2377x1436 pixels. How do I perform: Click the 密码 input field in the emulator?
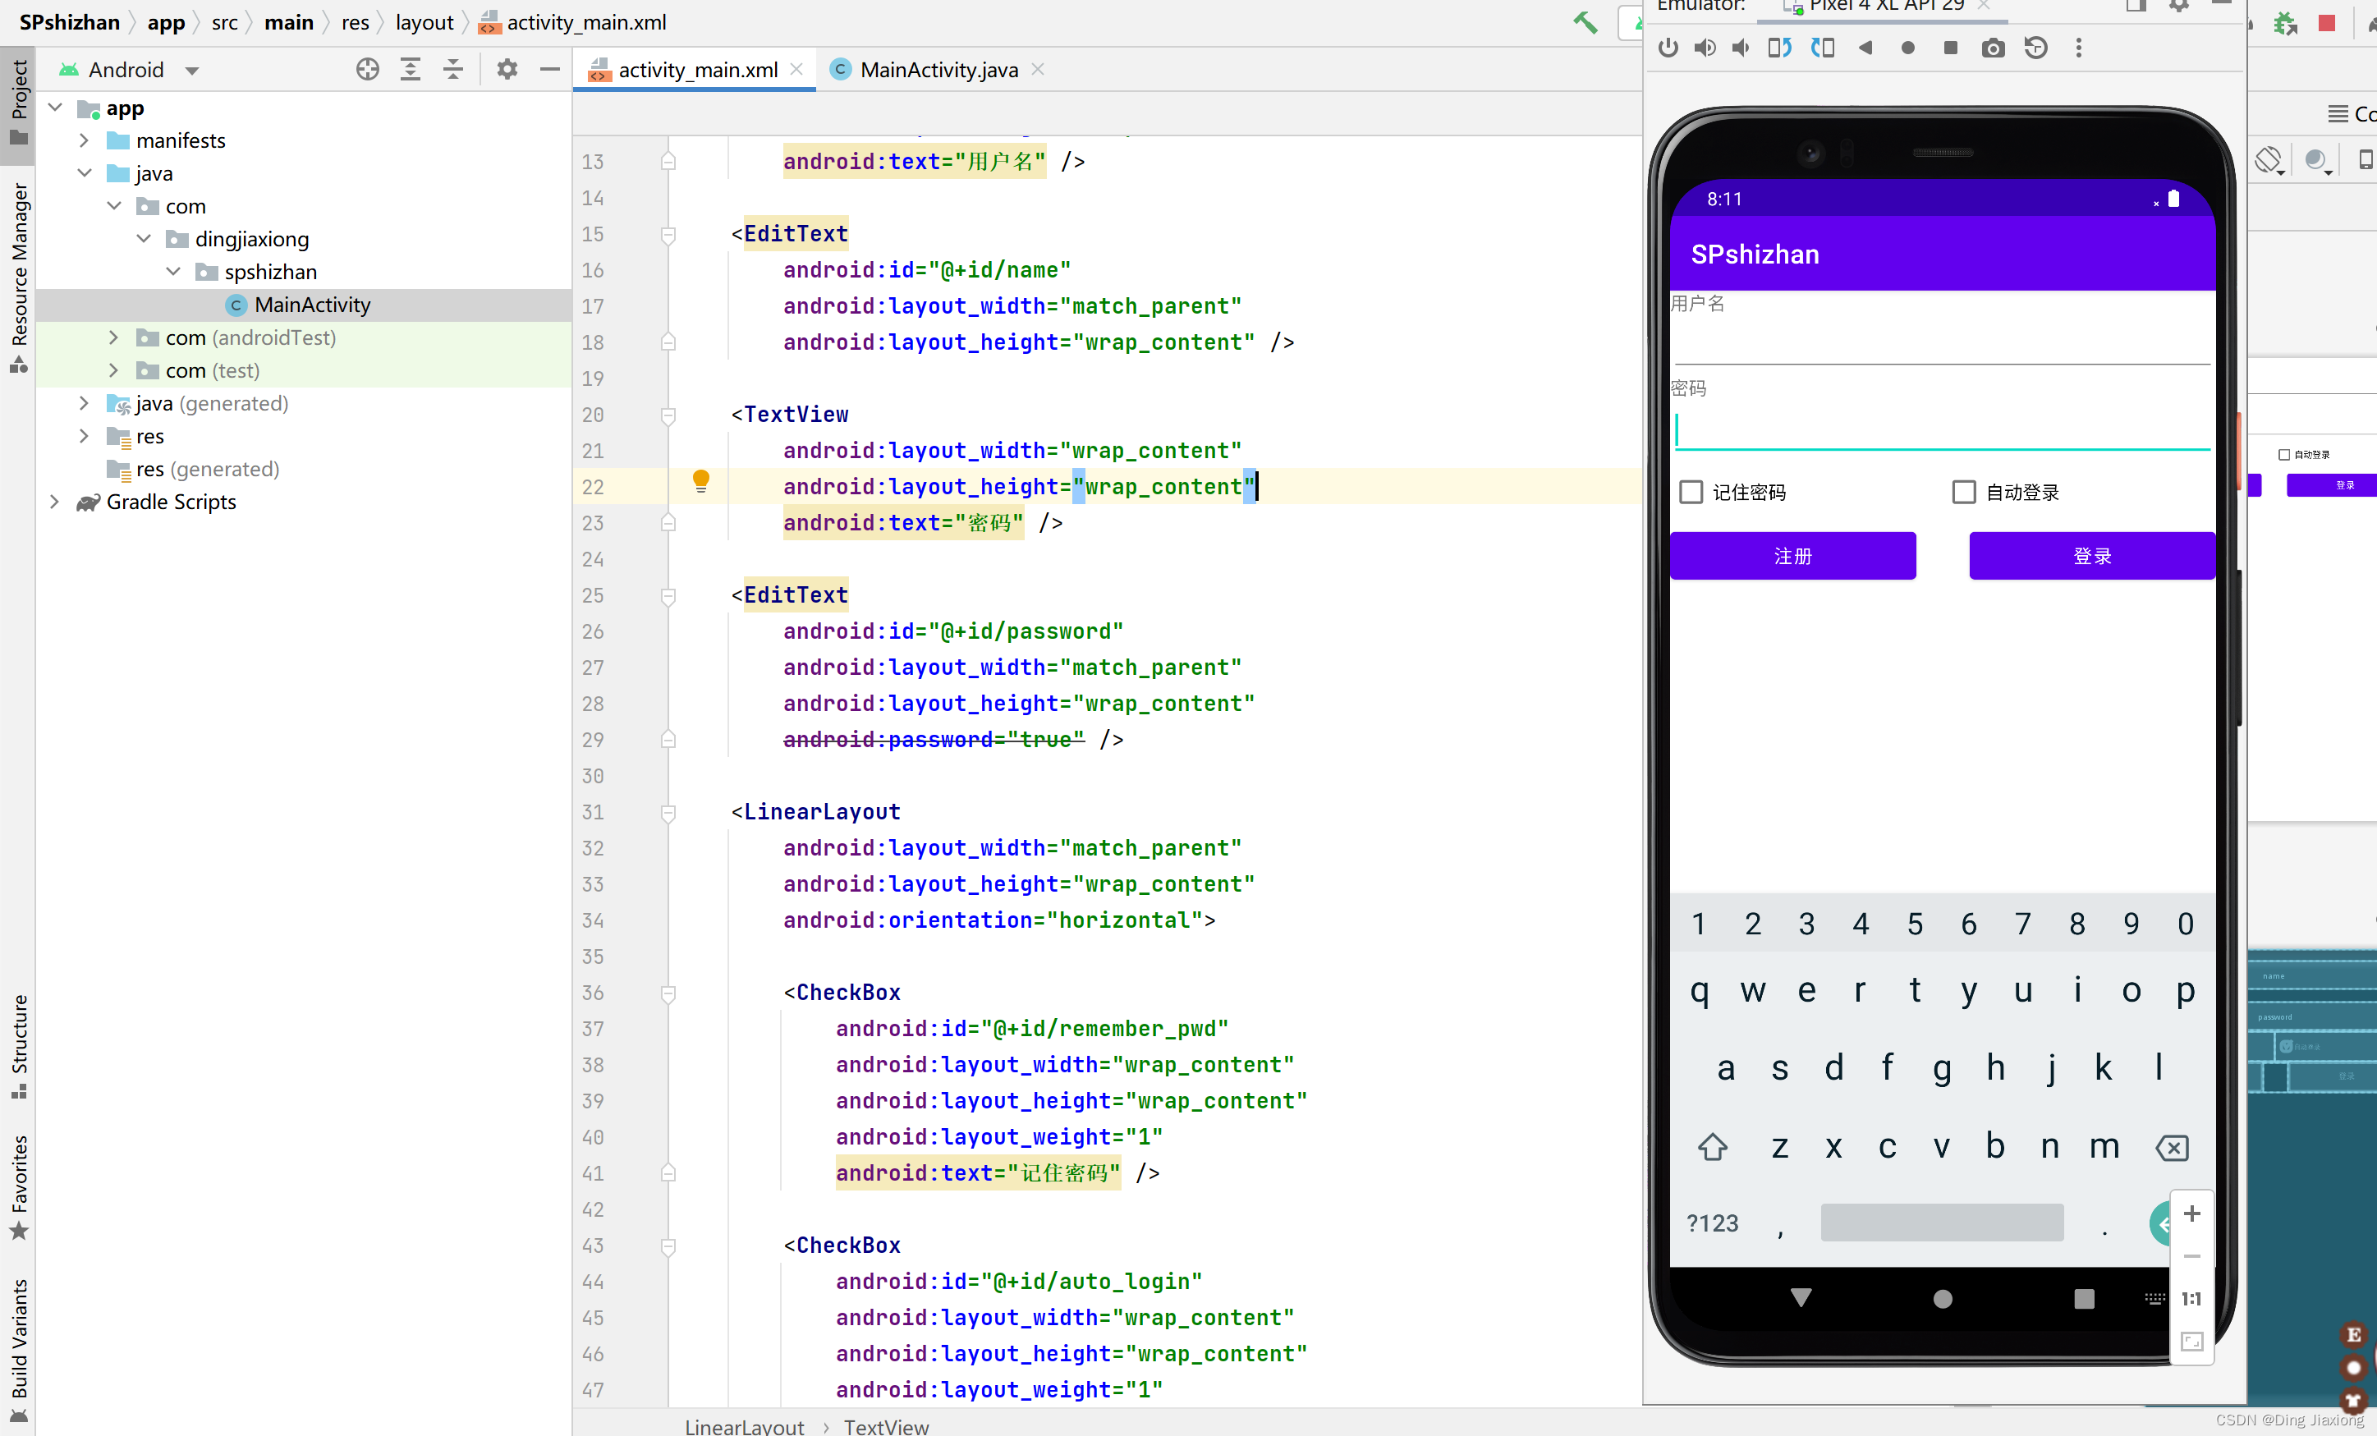(1942, 430)
